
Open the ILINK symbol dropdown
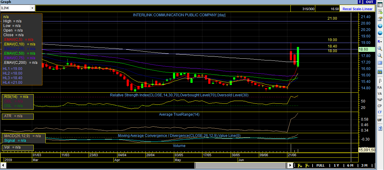pos(32,9)
